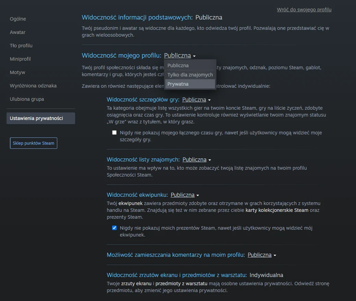The image size is (356, 301).
Task: Open the Widoczność ekwipunku visibility dropdown
Action: pos(185,194)
